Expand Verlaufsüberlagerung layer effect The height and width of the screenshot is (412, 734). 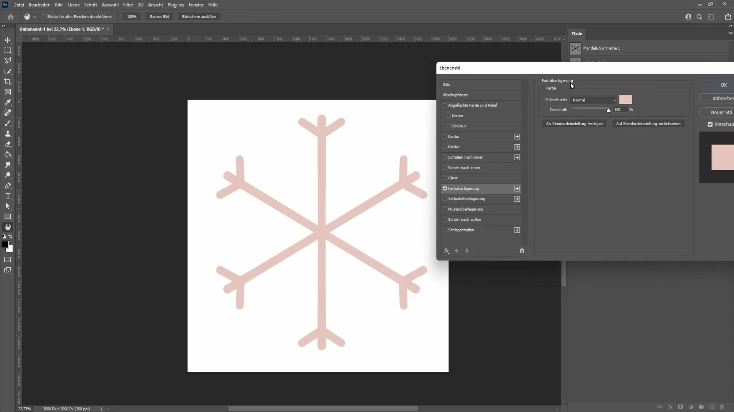[x=517, y=199]
